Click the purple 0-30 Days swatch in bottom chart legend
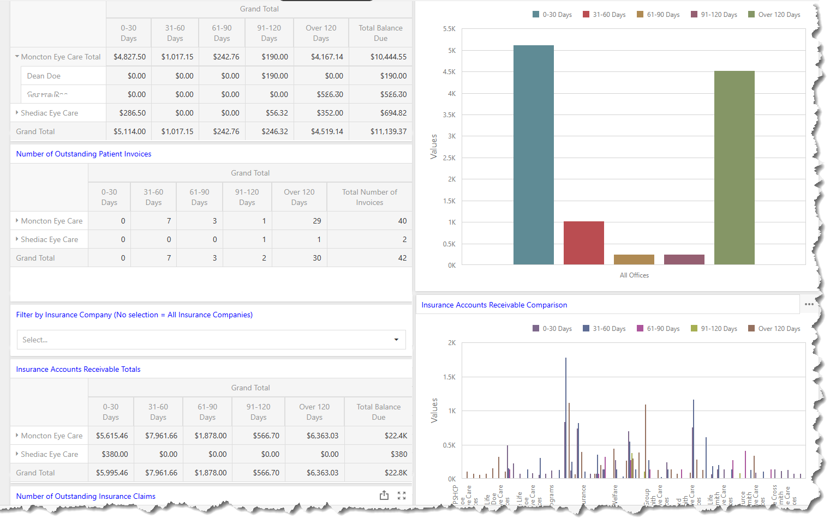The height and width of the screenshot is (525, 836). click(x=536, y=329)
